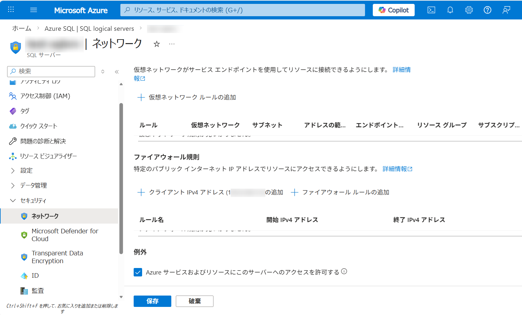Screen dimensions: 522x315
Task: Click the sidebar vertical scrollbar
Action: [121, 178]
